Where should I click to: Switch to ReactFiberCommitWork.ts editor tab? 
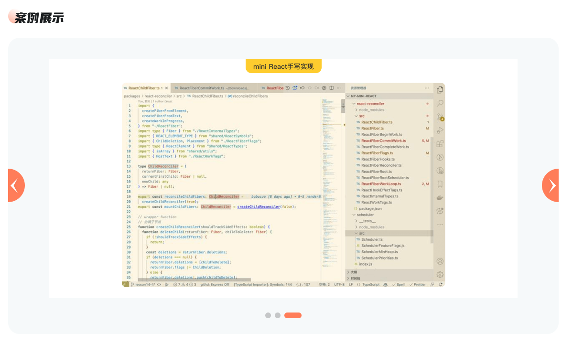tap(214, 88)
